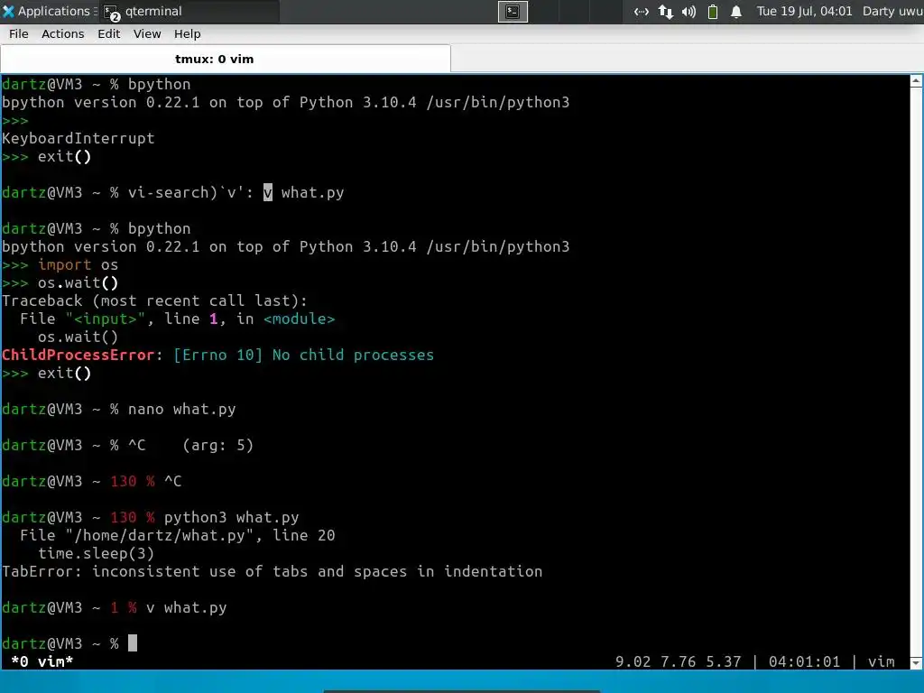Image resolution: width=924 pixels, height=693 pixels.
Task: Click the tmux clock 04:01:01
Action: click(x=804, y=661)
